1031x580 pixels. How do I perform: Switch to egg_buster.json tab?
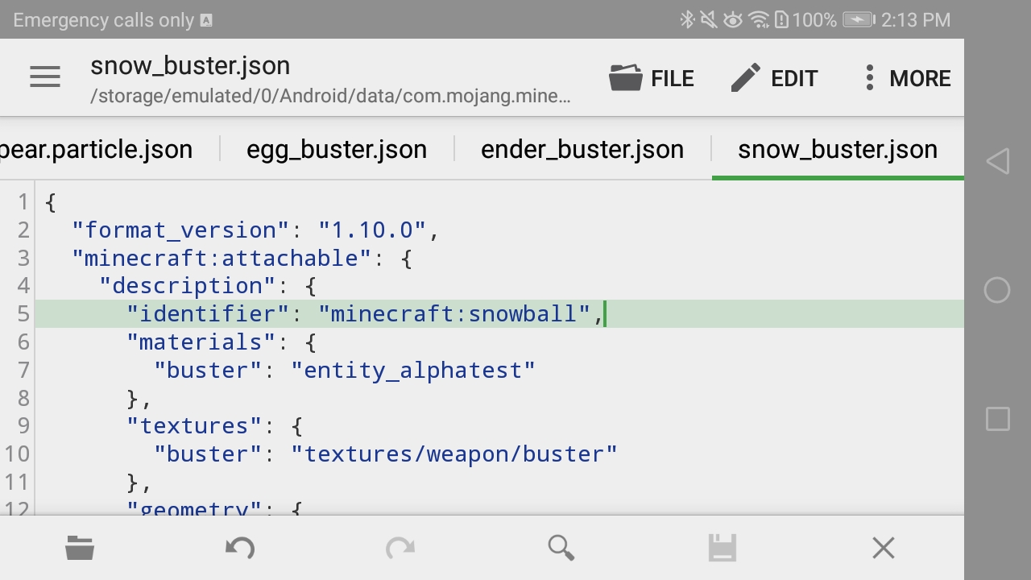(x=337, y=149)
